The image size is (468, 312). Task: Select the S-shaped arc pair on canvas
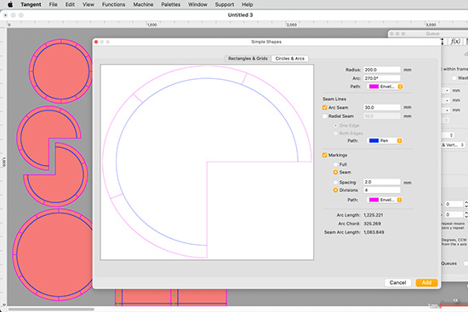52,156
